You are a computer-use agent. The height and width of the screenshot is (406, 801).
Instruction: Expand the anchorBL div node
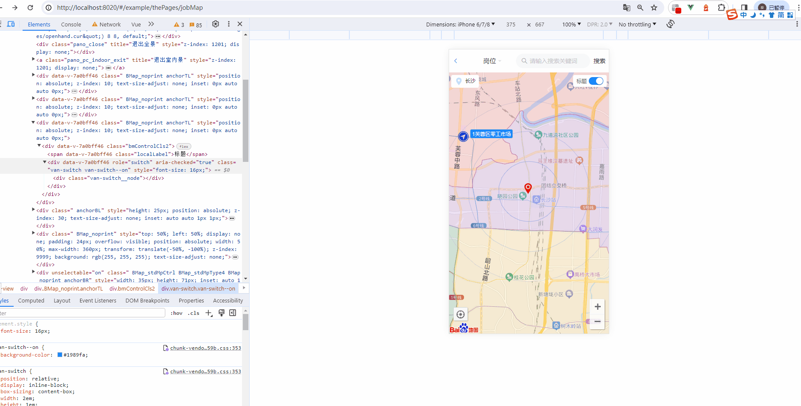(33, 210)
